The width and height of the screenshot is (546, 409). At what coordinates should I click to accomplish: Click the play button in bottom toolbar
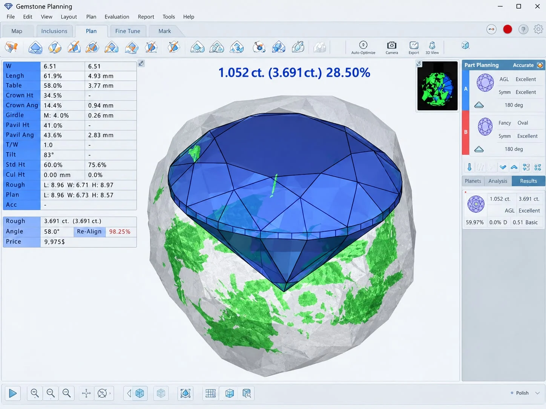click(13, 393)
